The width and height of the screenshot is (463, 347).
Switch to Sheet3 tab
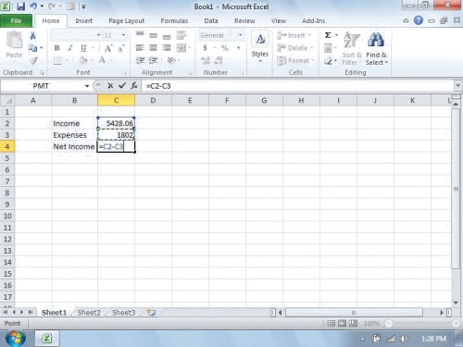coord(124,313)
